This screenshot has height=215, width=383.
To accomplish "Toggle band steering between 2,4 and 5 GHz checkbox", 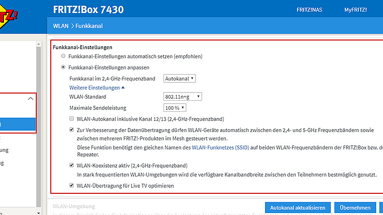I will click(x=72, y=130).
